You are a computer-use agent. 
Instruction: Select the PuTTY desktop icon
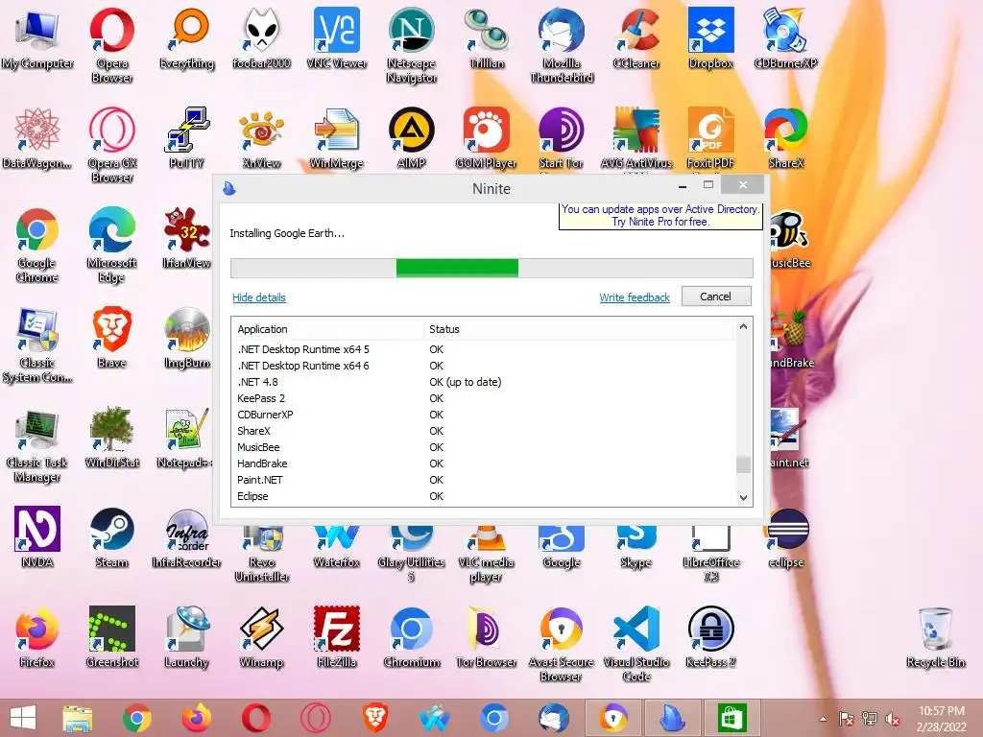pyautogui.click(x=187, y=138)
